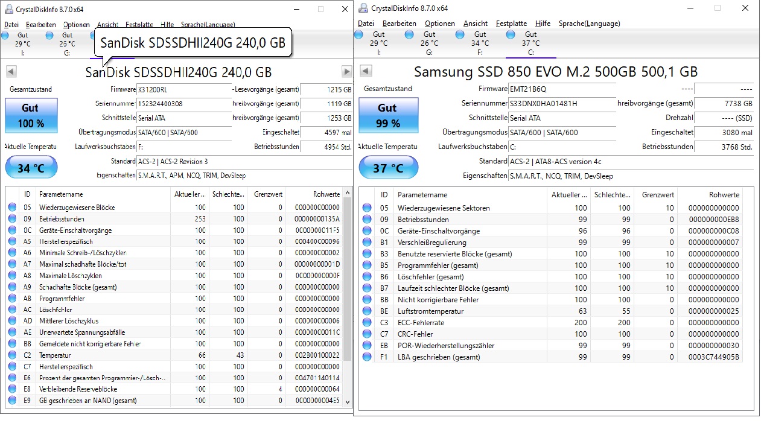This screenshot has height=432, width=761.
Task: Click status icon for LBA geschrieben row
Action: point(367,357)
